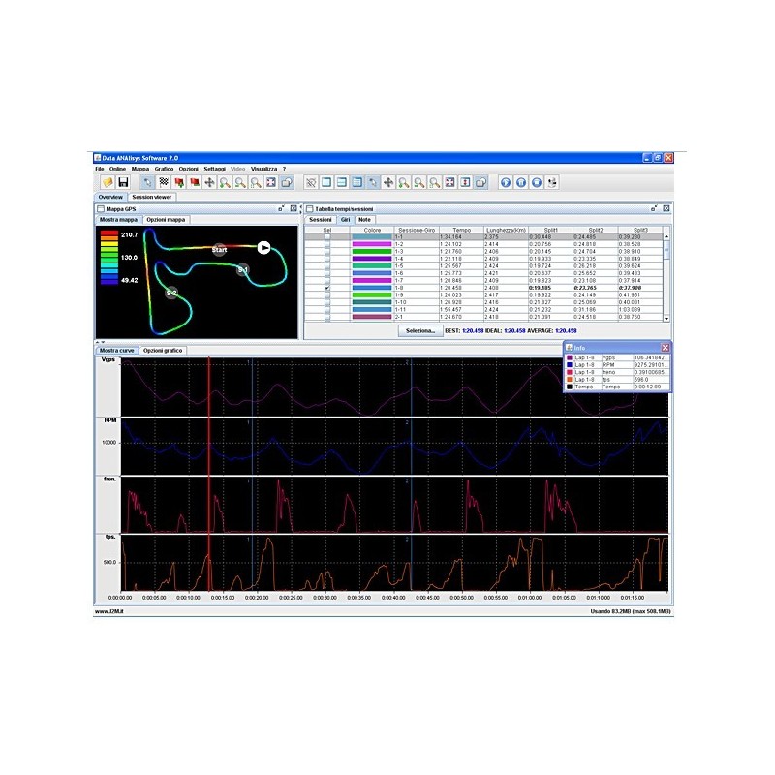Tick the Sel checkbox for lap 1-3
Image resolution: width=775 pixels, height=775 pixels.
tap(327, 252)
